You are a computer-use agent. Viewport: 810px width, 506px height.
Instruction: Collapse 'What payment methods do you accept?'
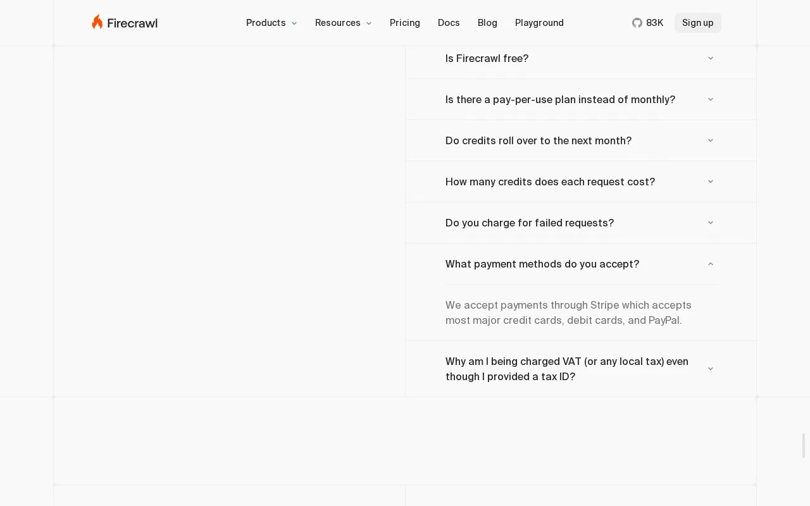coord(581,264)
